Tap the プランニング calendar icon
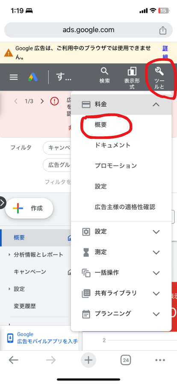 point(86,314)
